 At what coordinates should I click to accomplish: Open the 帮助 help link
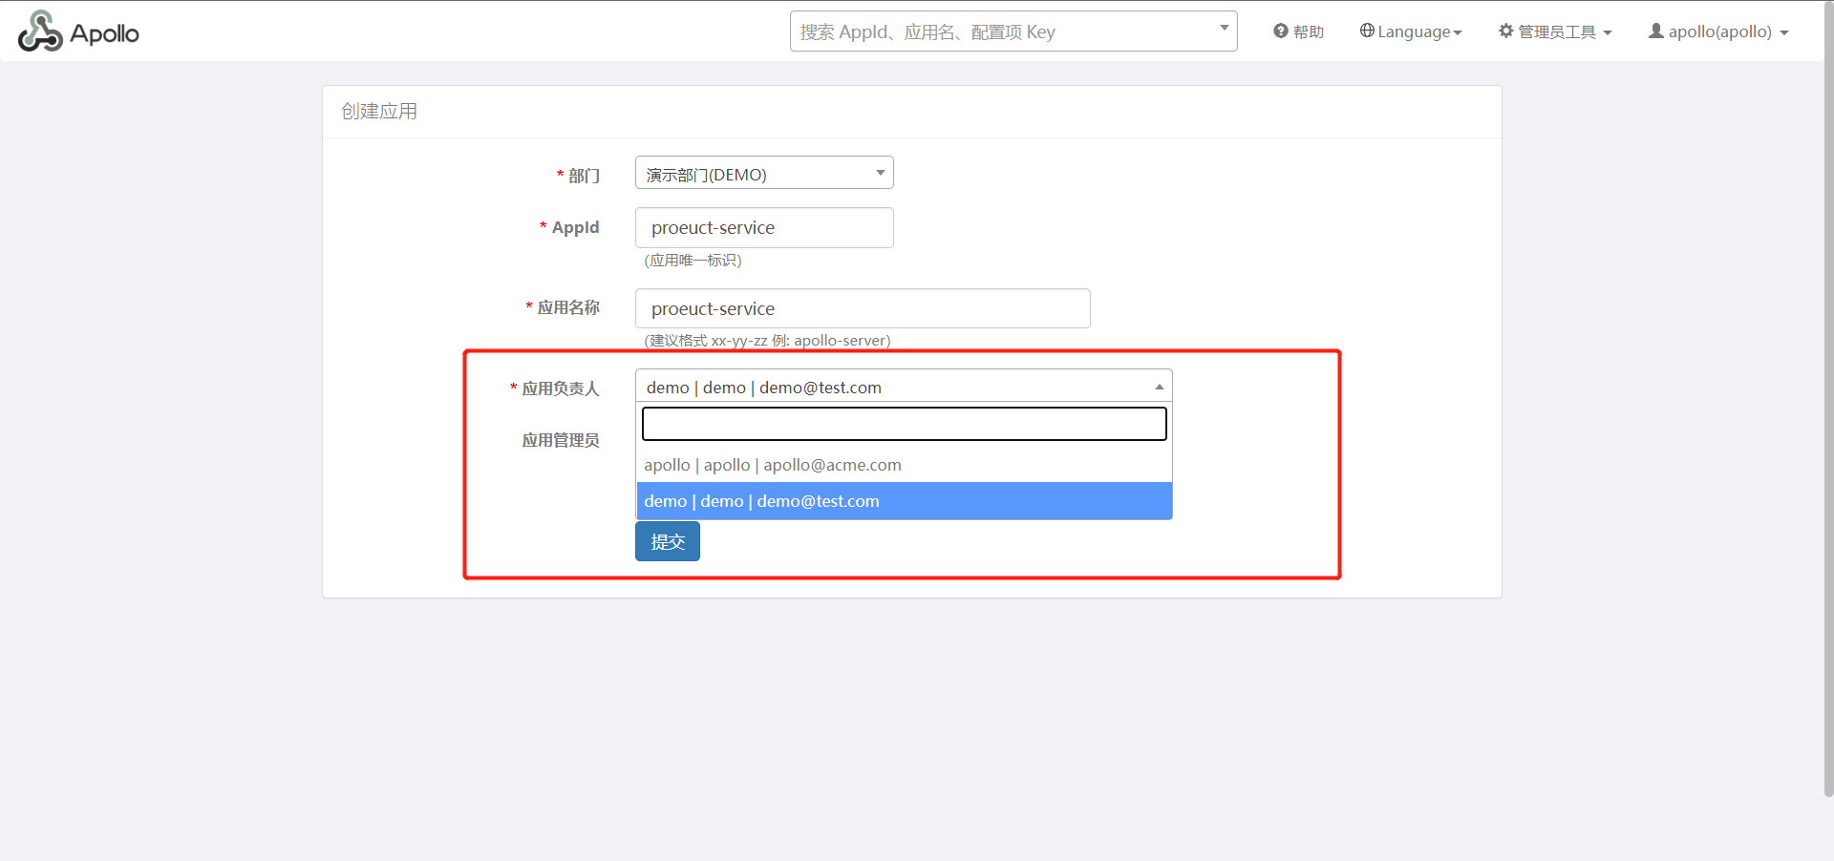(x=1308, y=31)
